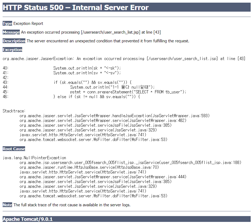Click the 'full stack trace of the root cause' sentence

pos(72,205)
